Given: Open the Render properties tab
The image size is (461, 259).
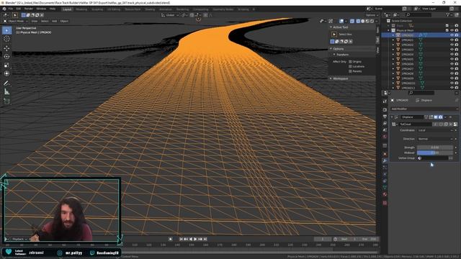Looking at the screenshot, I should point(385,109).
